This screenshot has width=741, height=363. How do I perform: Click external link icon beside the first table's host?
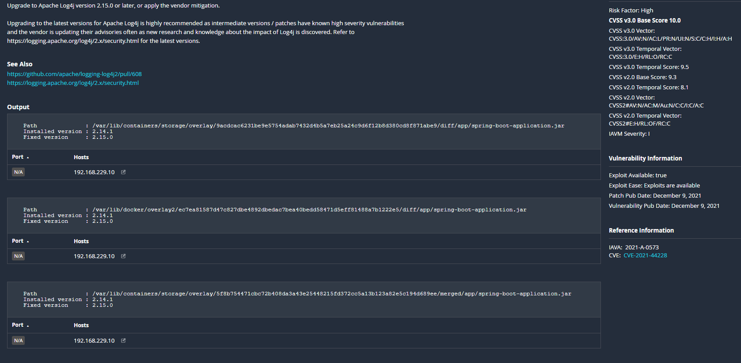pyautogui.click(x=123, y=172)
